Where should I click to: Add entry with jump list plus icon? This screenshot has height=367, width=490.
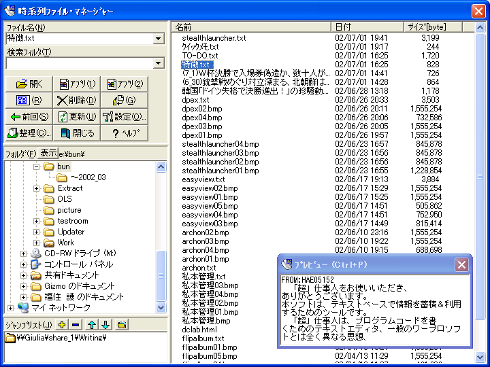click(62, 325)
